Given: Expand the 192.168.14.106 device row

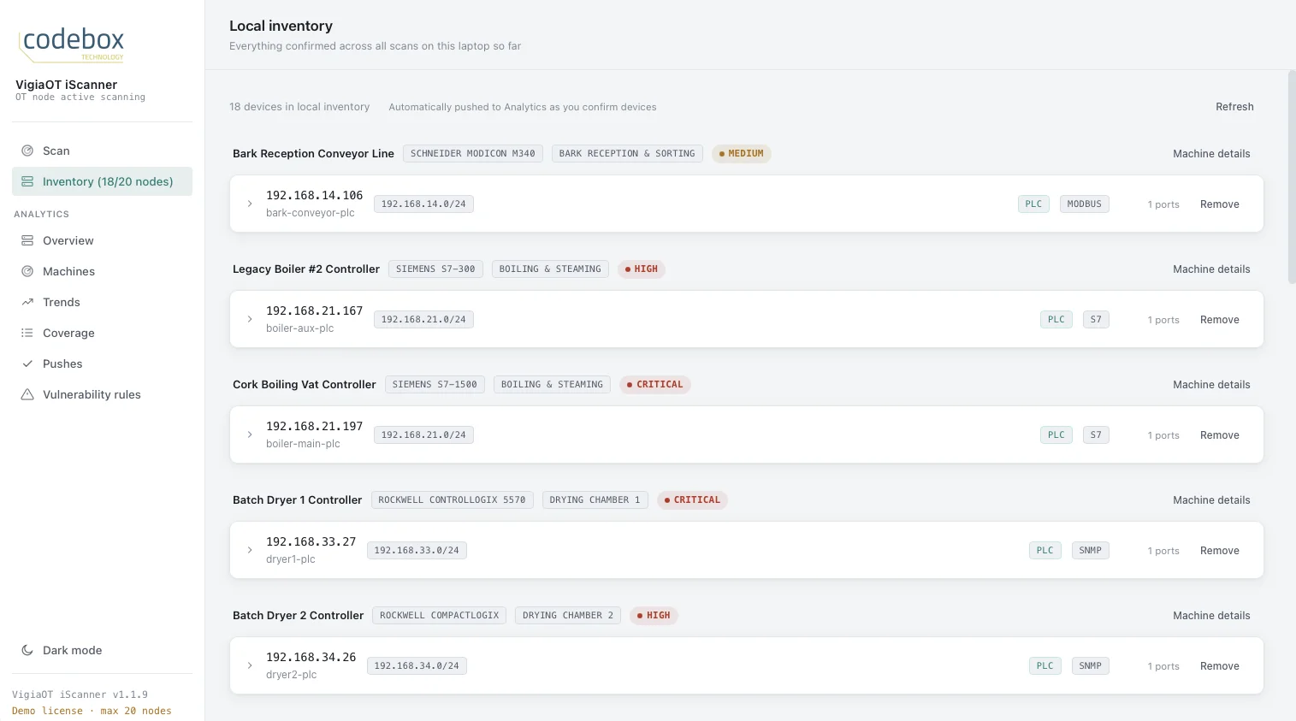Looking at the screenshot, I should (250, 204).
